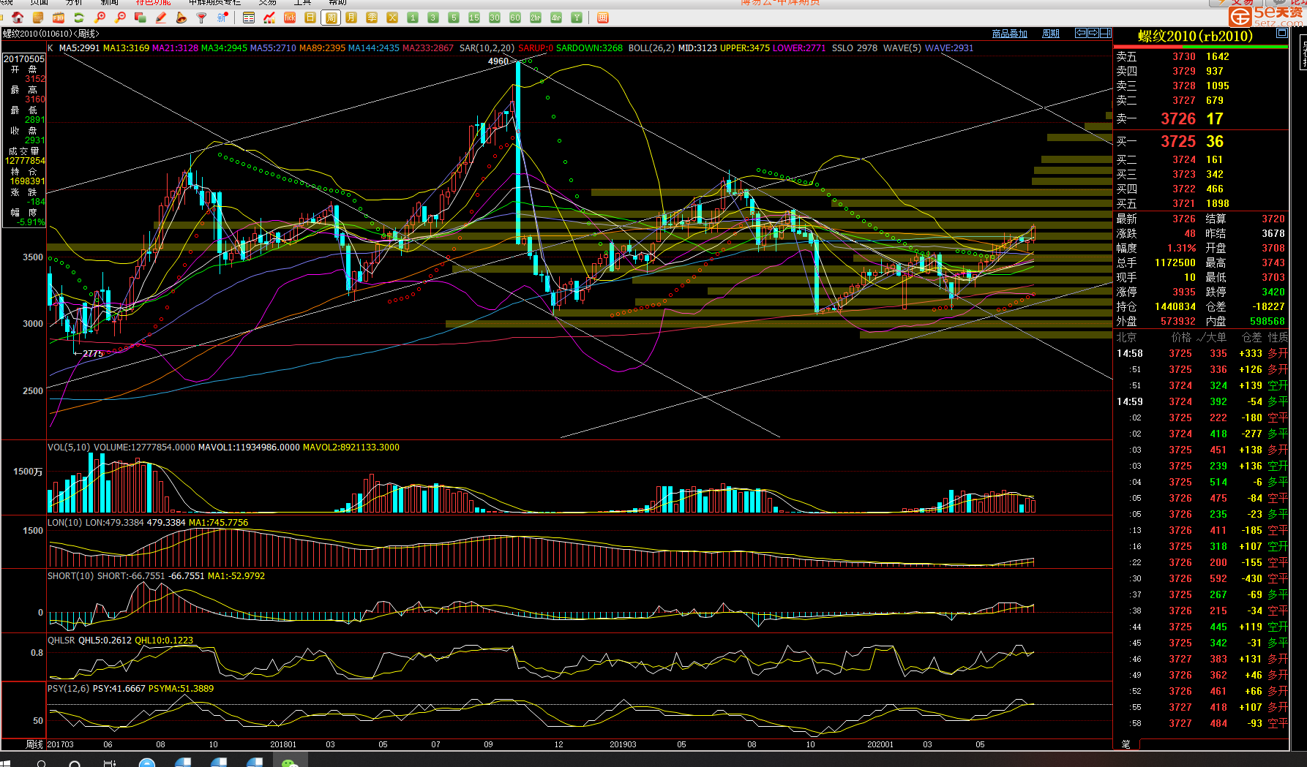Image resolution: width=1307 pixels, height=767 pixels.
Task: Click the left arrow navigation icon
Action: point(1081,33)
